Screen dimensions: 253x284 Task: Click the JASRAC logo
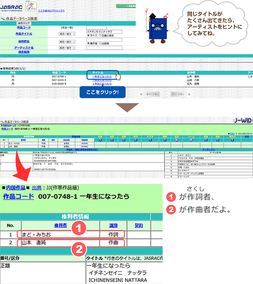(x=11, y=8)
